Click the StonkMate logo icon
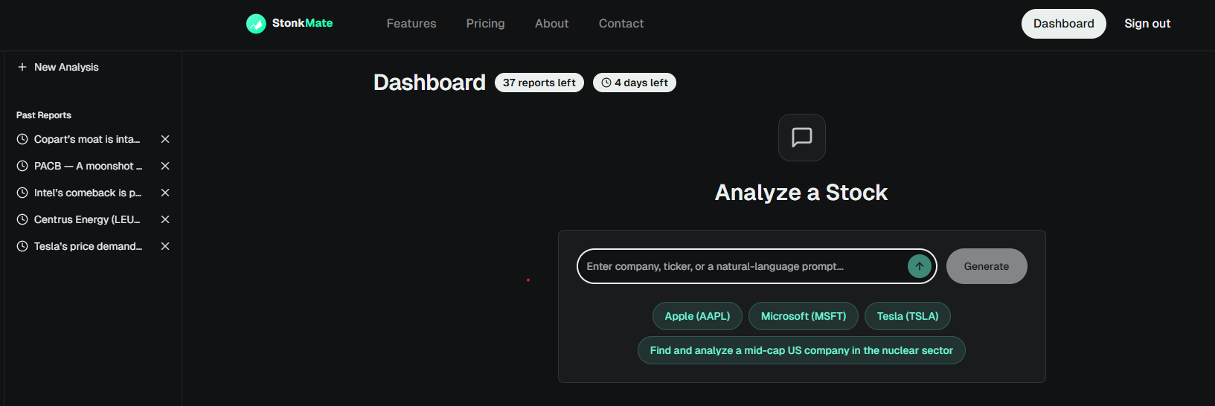This screenshot has width=1215, height=406. [x=256, y=24]
